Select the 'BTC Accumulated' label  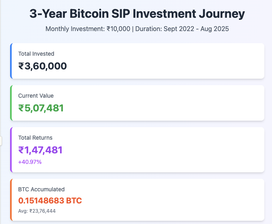pos(41,189)
